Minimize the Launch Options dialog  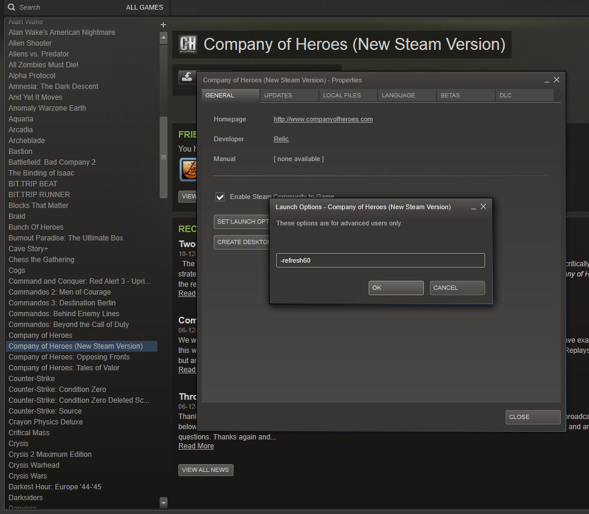(473, 207)
